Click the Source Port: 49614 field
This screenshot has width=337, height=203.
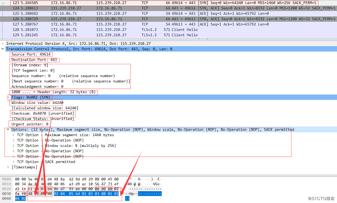[x=31, y=54]
